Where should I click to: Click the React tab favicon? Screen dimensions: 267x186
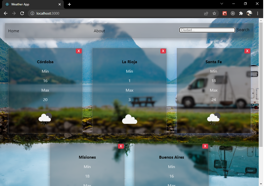[x=7, y=4]
